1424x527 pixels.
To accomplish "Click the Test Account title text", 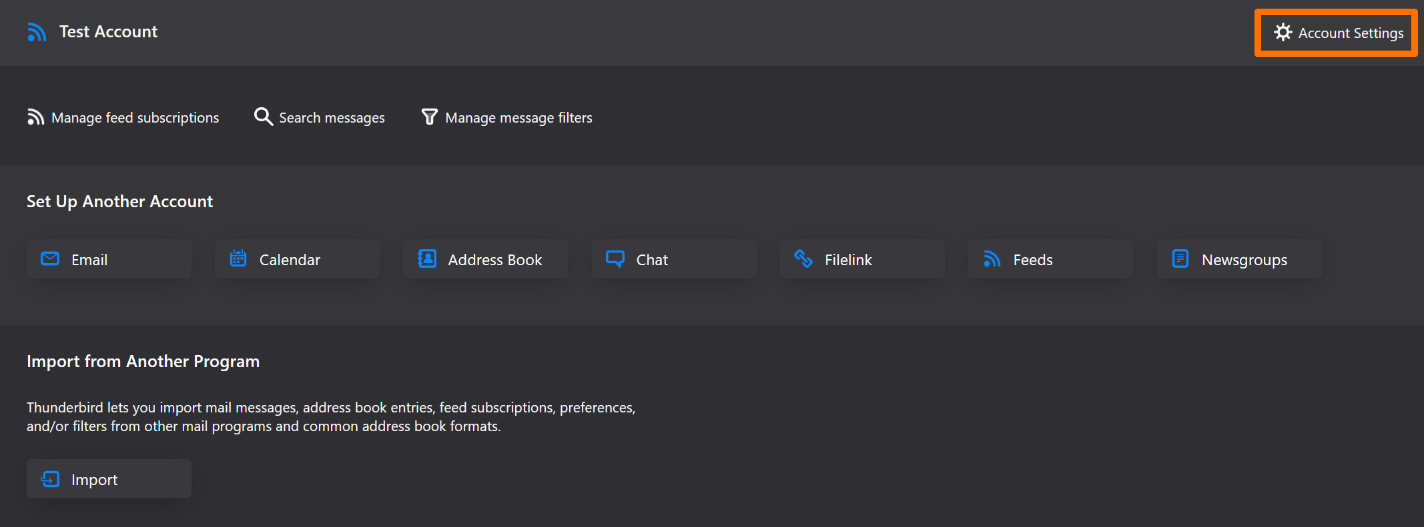I will [108, 32].
